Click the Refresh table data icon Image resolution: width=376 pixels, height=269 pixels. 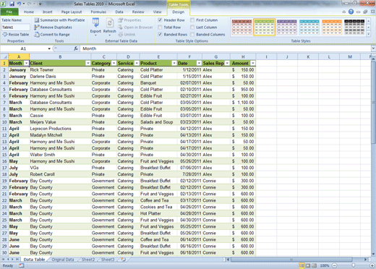pos(110,22)
